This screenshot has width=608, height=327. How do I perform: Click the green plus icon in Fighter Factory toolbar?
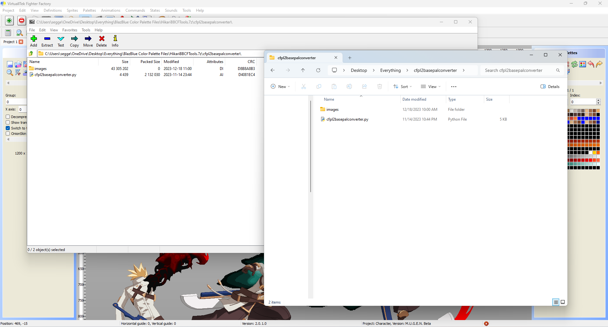click(x=9, y=21)
